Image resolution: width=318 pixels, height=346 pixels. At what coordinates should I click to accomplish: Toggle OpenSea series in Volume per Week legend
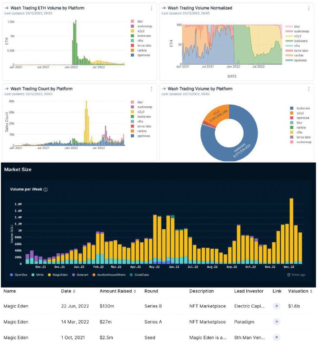[x=19, y=275]
